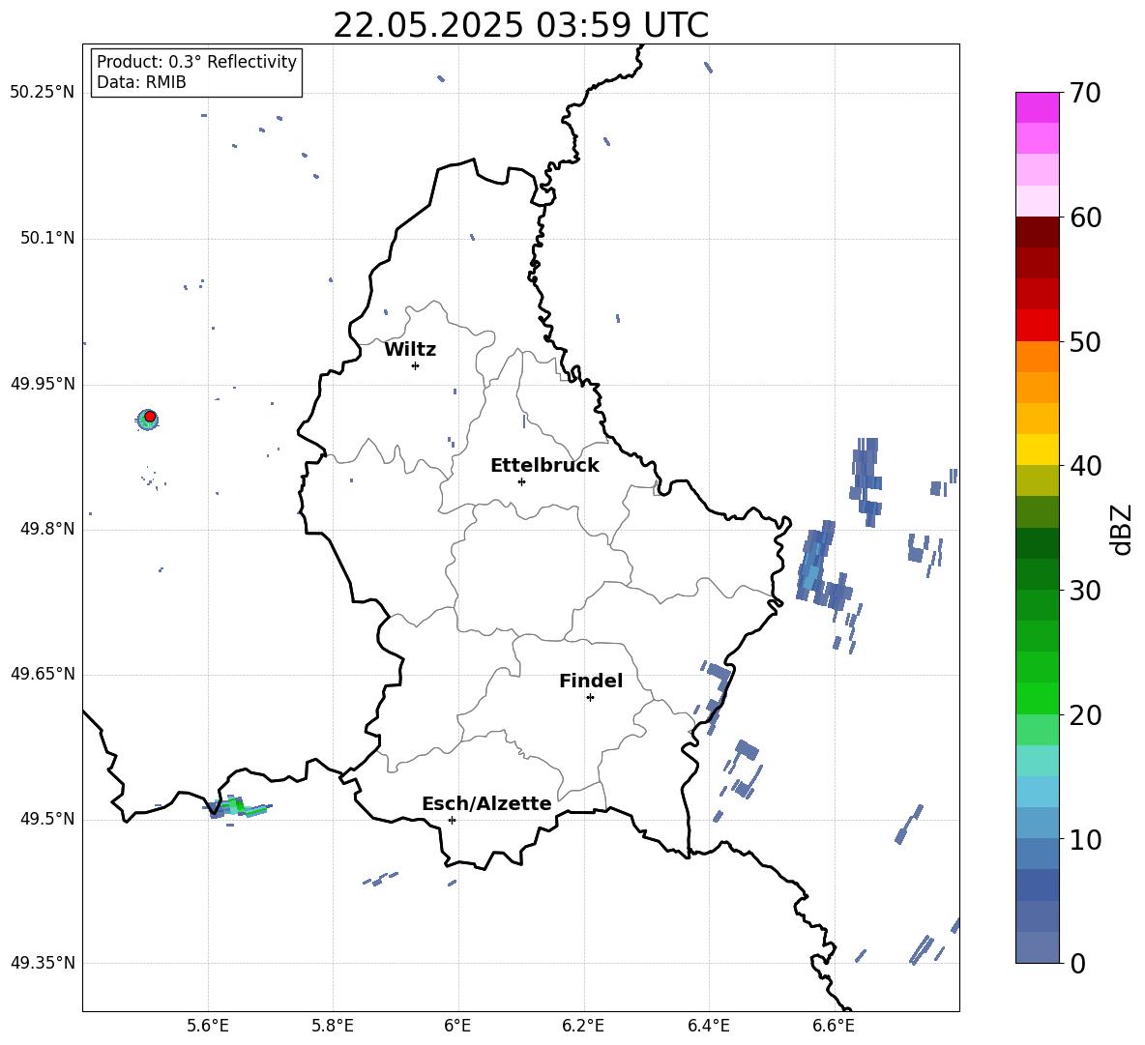This screenshot has width=1145, height=1045.
Task: Click the 6.6°E longitude label
Action: click(834, 1026)
